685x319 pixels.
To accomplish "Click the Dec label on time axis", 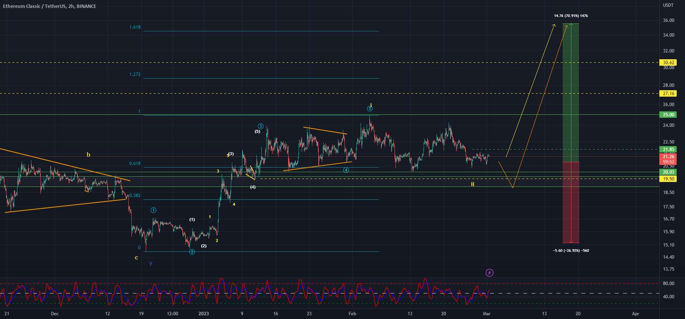I will 55,314.
